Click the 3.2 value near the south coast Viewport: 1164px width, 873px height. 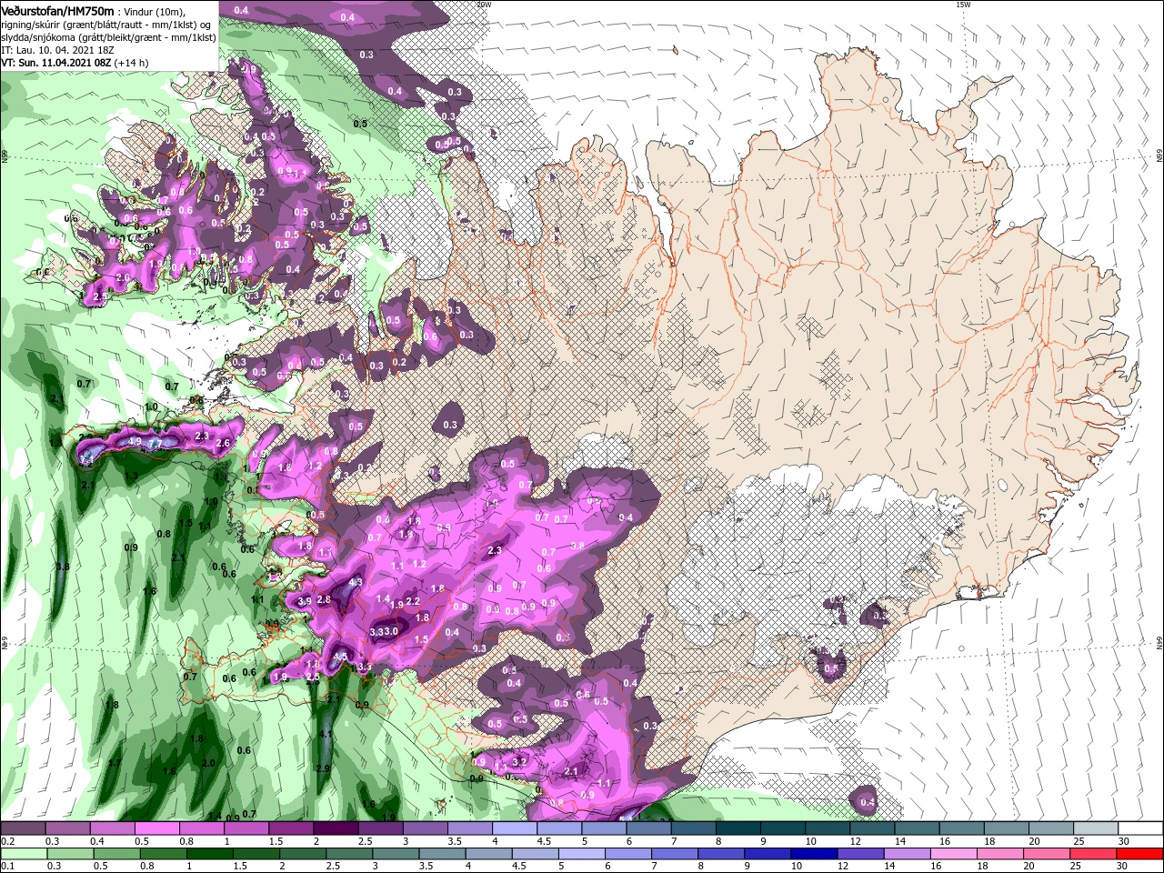tap(520, 761)
